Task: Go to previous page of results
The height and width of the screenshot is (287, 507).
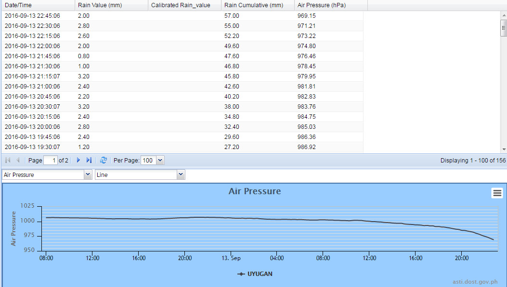Action: pos(18,160)
